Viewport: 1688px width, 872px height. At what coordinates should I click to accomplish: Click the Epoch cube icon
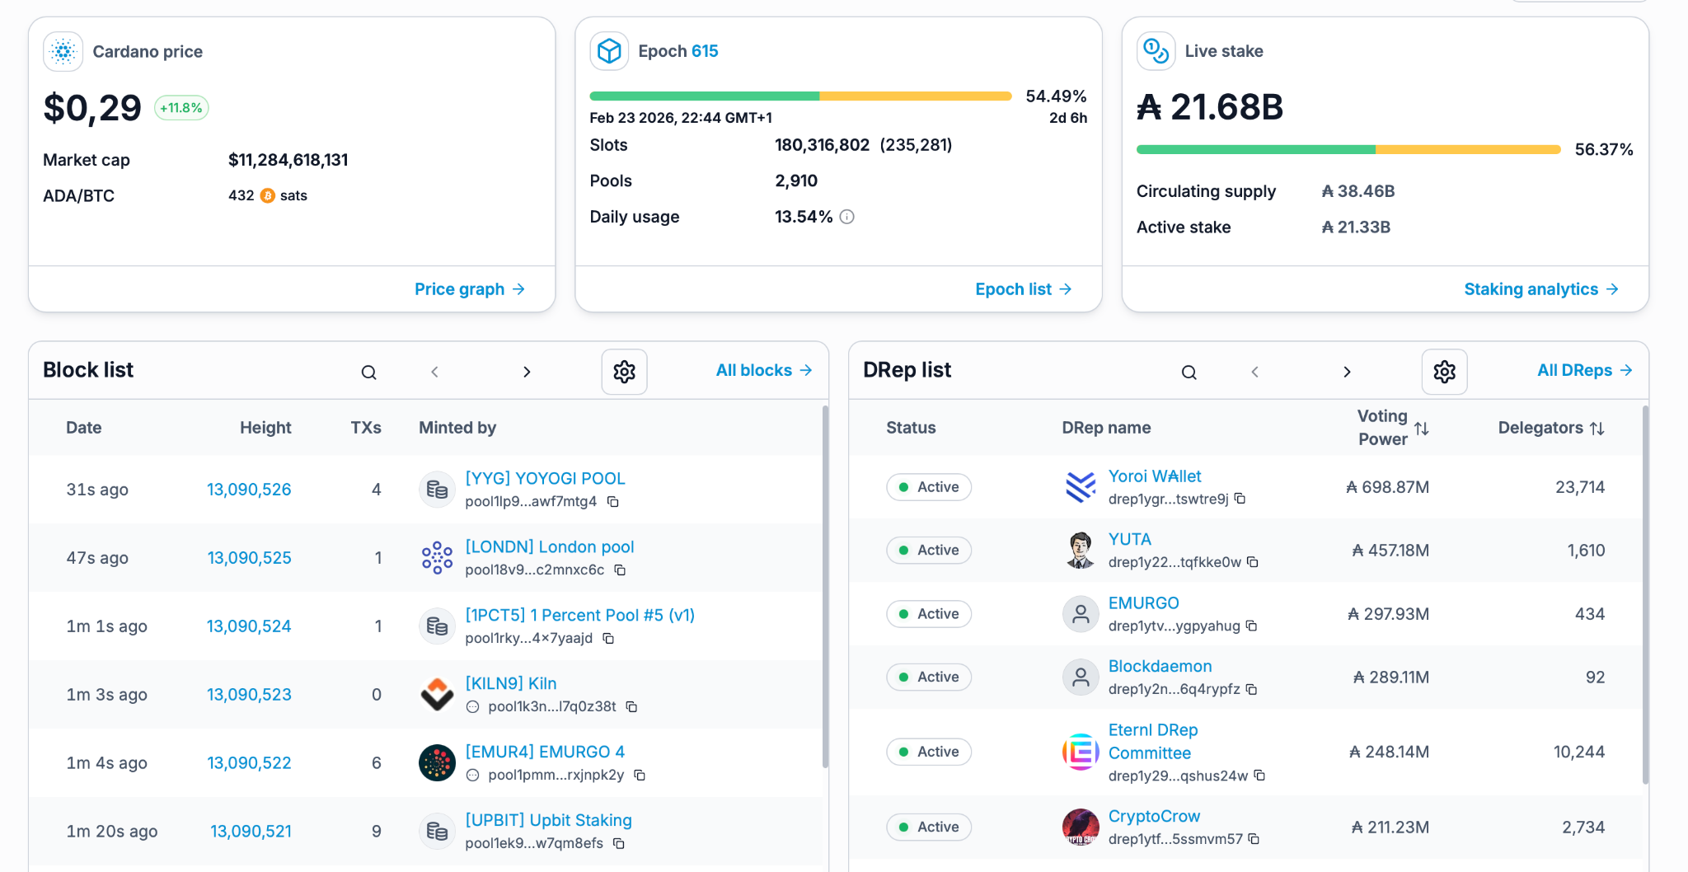(x=609, y=51)
